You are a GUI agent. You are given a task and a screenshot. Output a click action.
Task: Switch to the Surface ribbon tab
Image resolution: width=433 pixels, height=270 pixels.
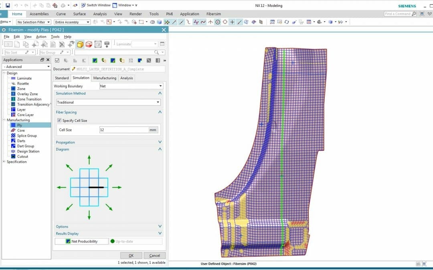(x=79, y=14)
